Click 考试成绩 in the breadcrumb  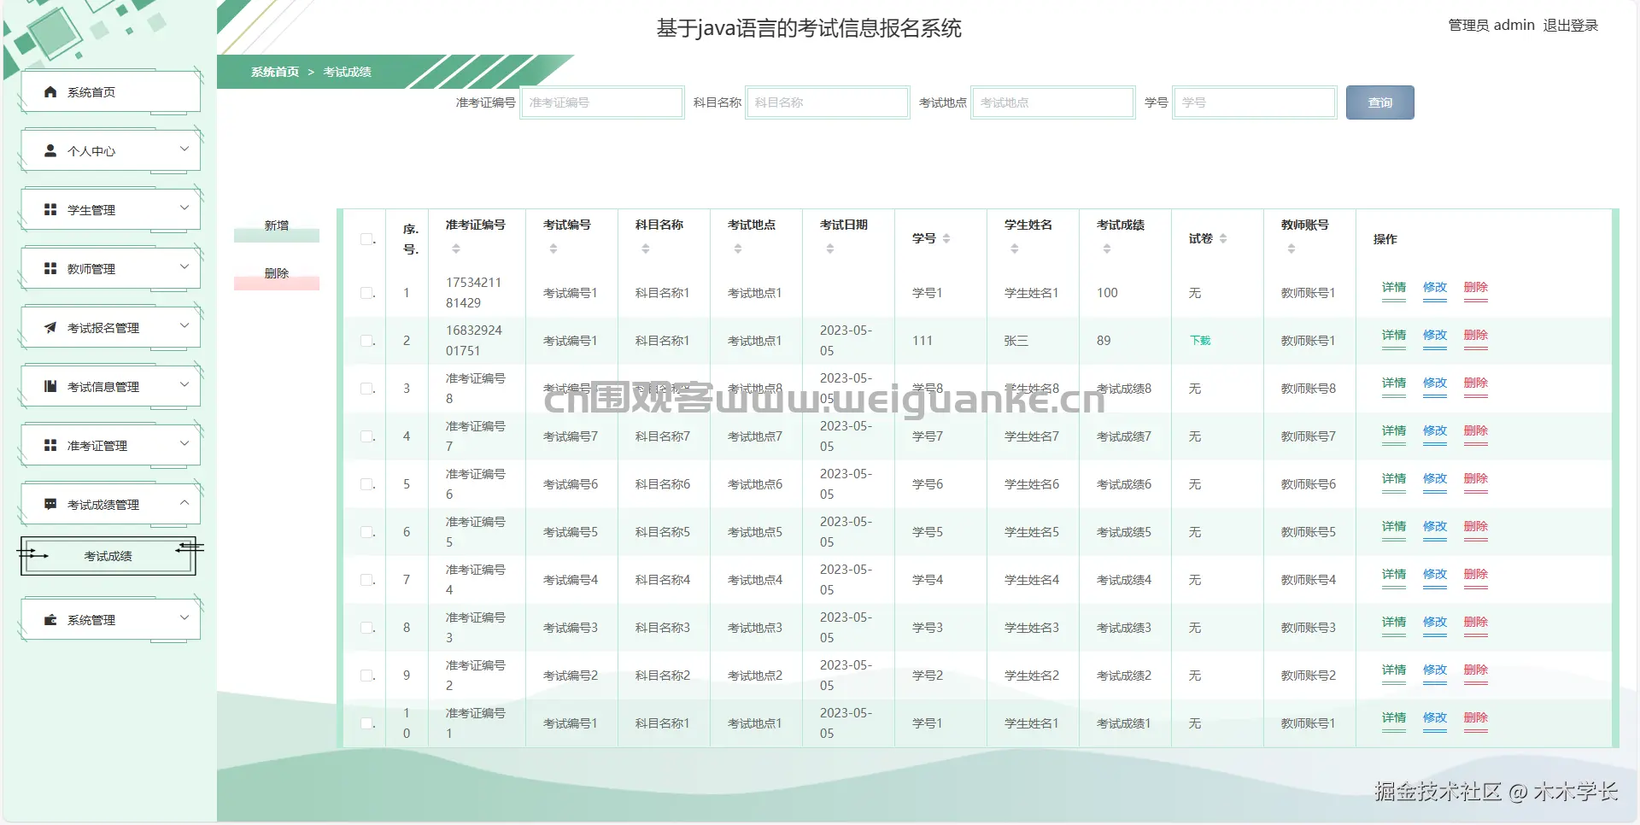pos(348,72)
